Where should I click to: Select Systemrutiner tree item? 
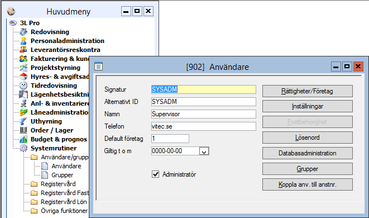tap(54, 148)
